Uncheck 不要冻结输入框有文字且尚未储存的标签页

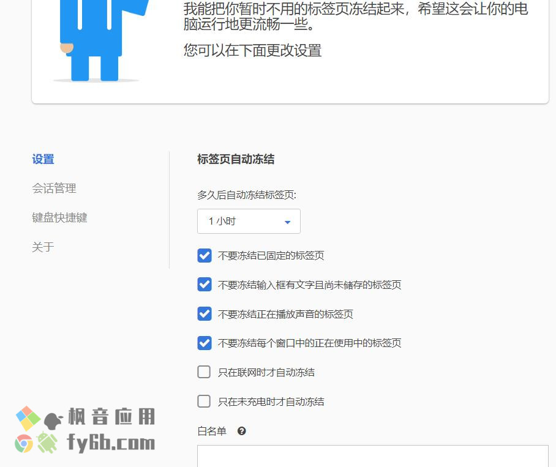pyautogui.click(x=205, y=285)
